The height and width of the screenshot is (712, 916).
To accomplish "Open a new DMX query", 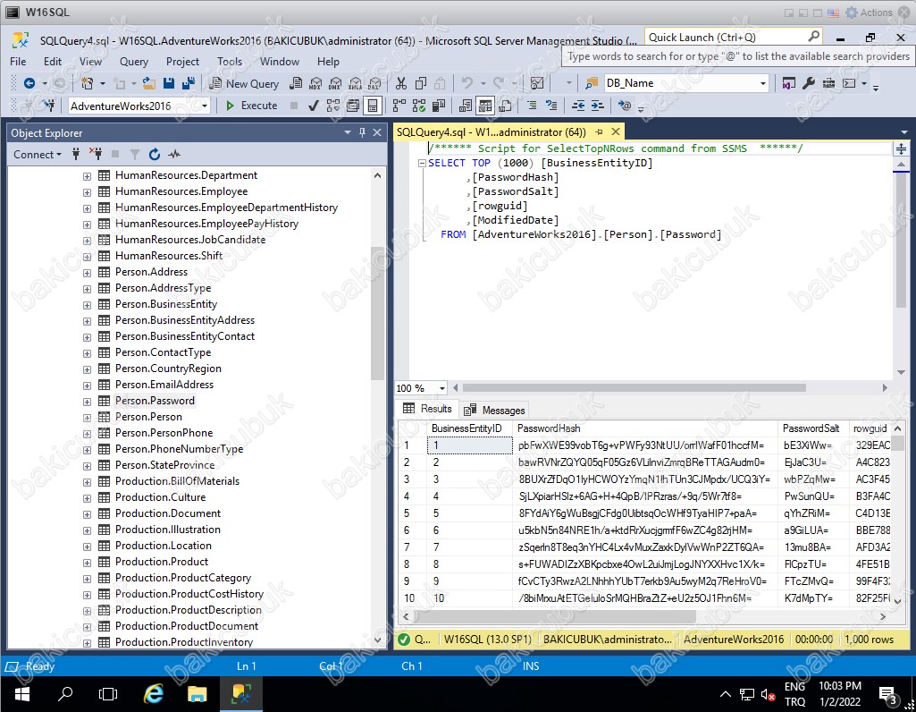I will (335, 83).
